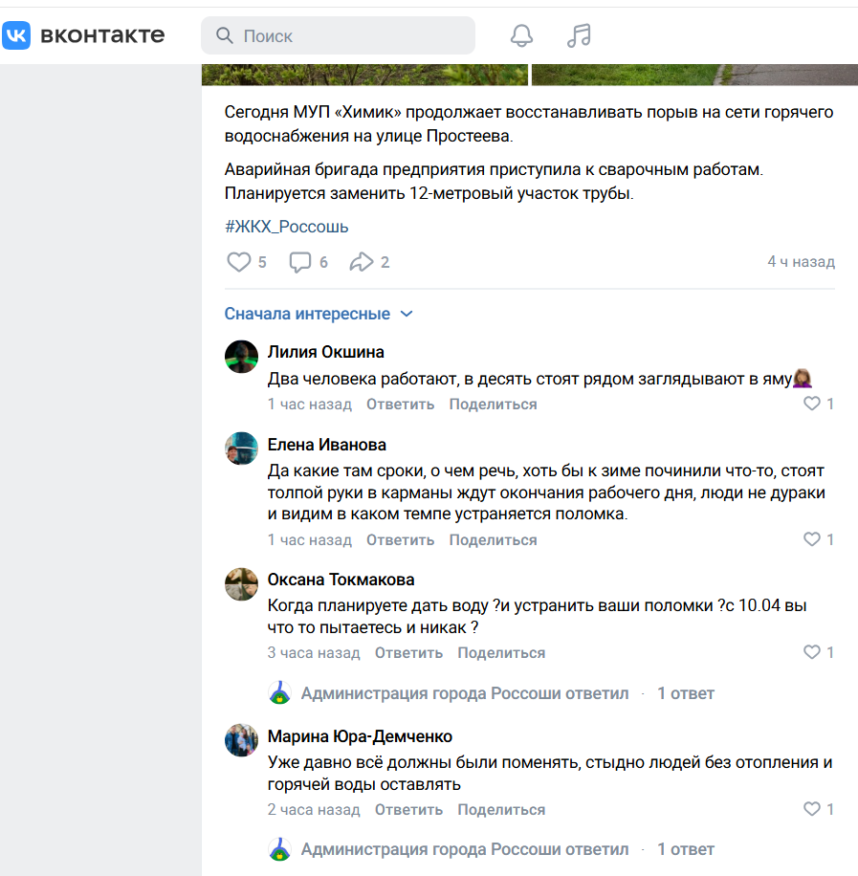858x876 pixels.
Task: Share the post via arrow icon
Action: [361, 262]
